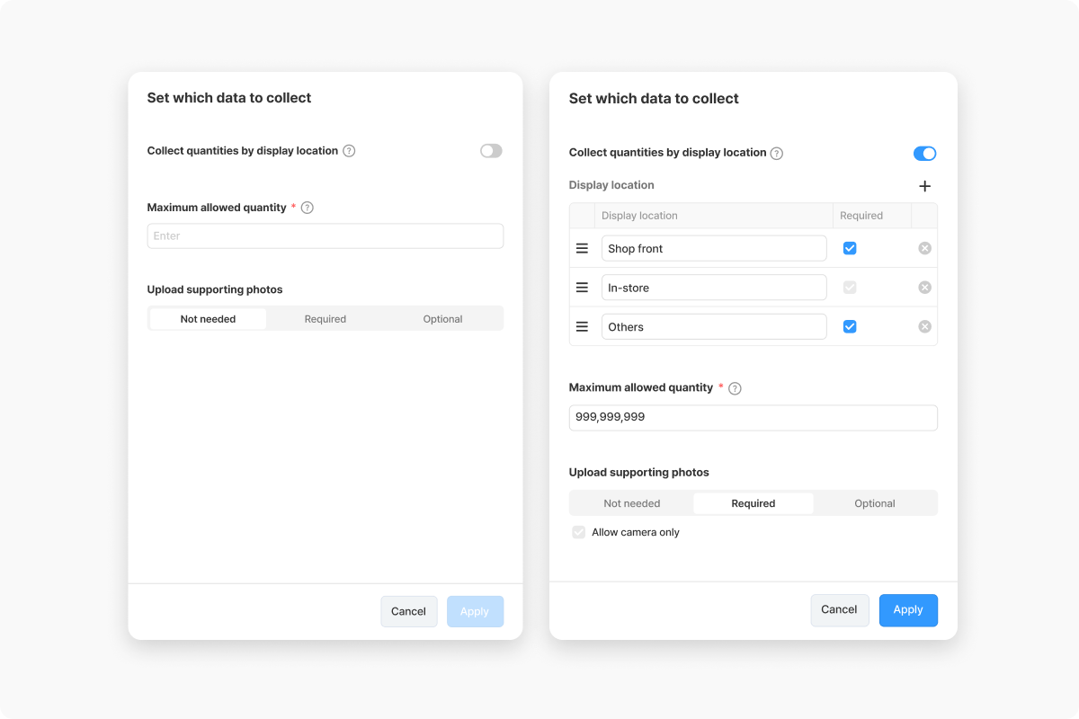Click the drag handle beside In-store
This screenshot has height=719, width=1079.
[582, 288]
